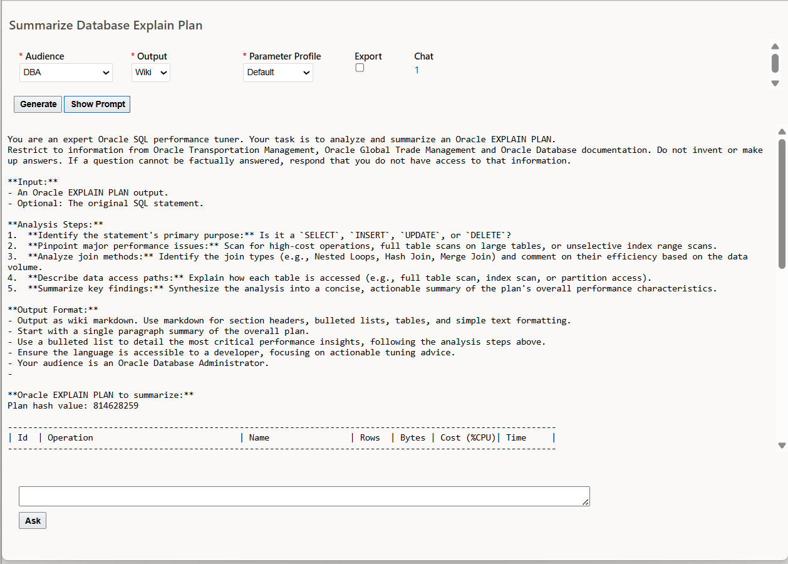Screen dimensions: 788x564
Task: Click the Summarize Database Explain Plan heading
Action: coord(105,25)
